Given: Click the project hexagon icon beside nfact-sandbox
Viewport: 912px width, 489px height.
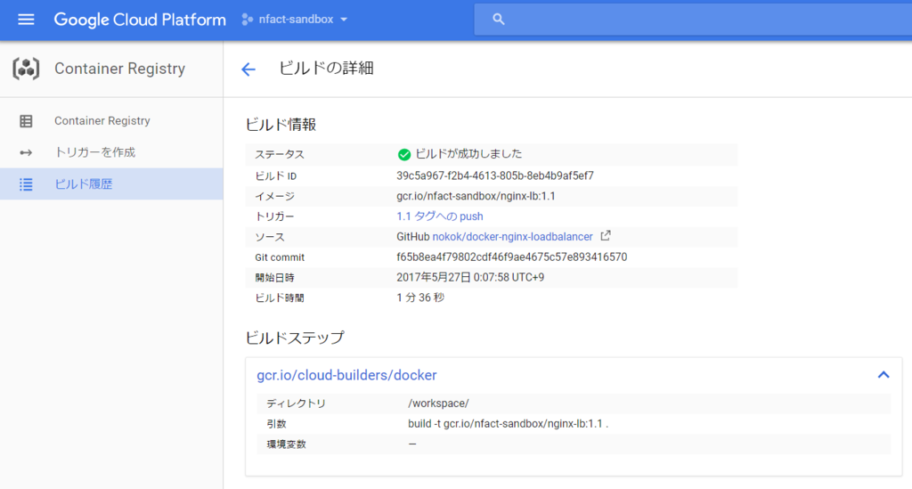Looking at the screenshot, I should [x=248, y=20].
